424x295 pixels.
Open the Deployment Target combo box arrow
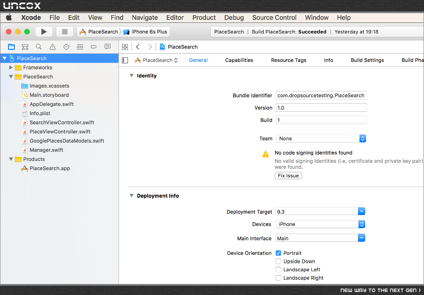pyautogui.click(x=361, y=211)
